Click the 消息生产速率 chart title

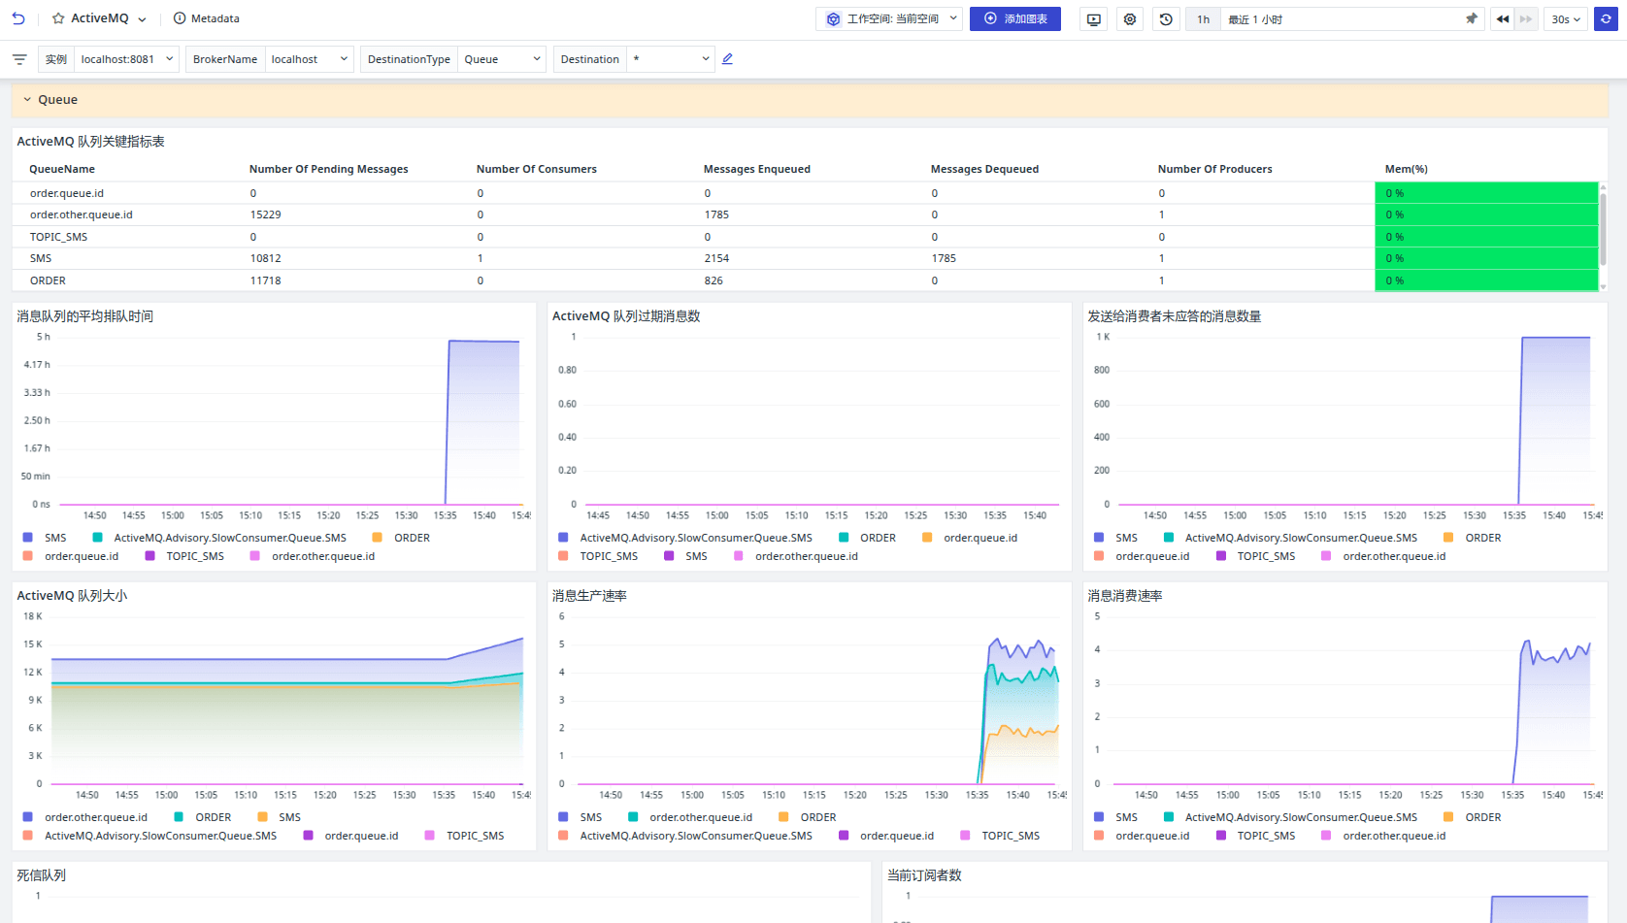point(589,596)
